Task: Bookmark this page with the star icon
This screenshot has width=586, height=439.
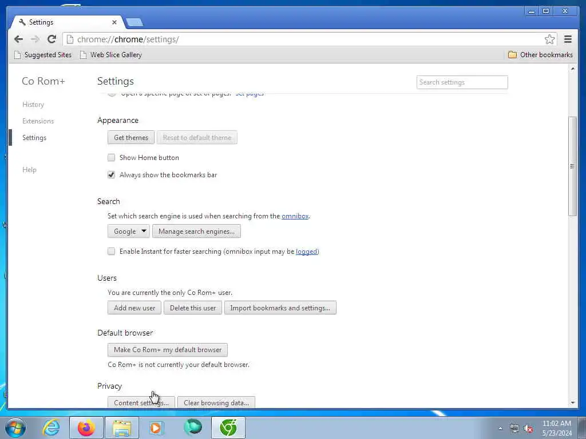Action: (x=549, y=39)
